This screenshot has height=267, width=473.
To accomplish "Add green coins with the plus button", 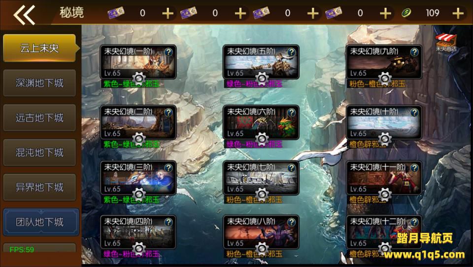I will click(x=458, y=13).
